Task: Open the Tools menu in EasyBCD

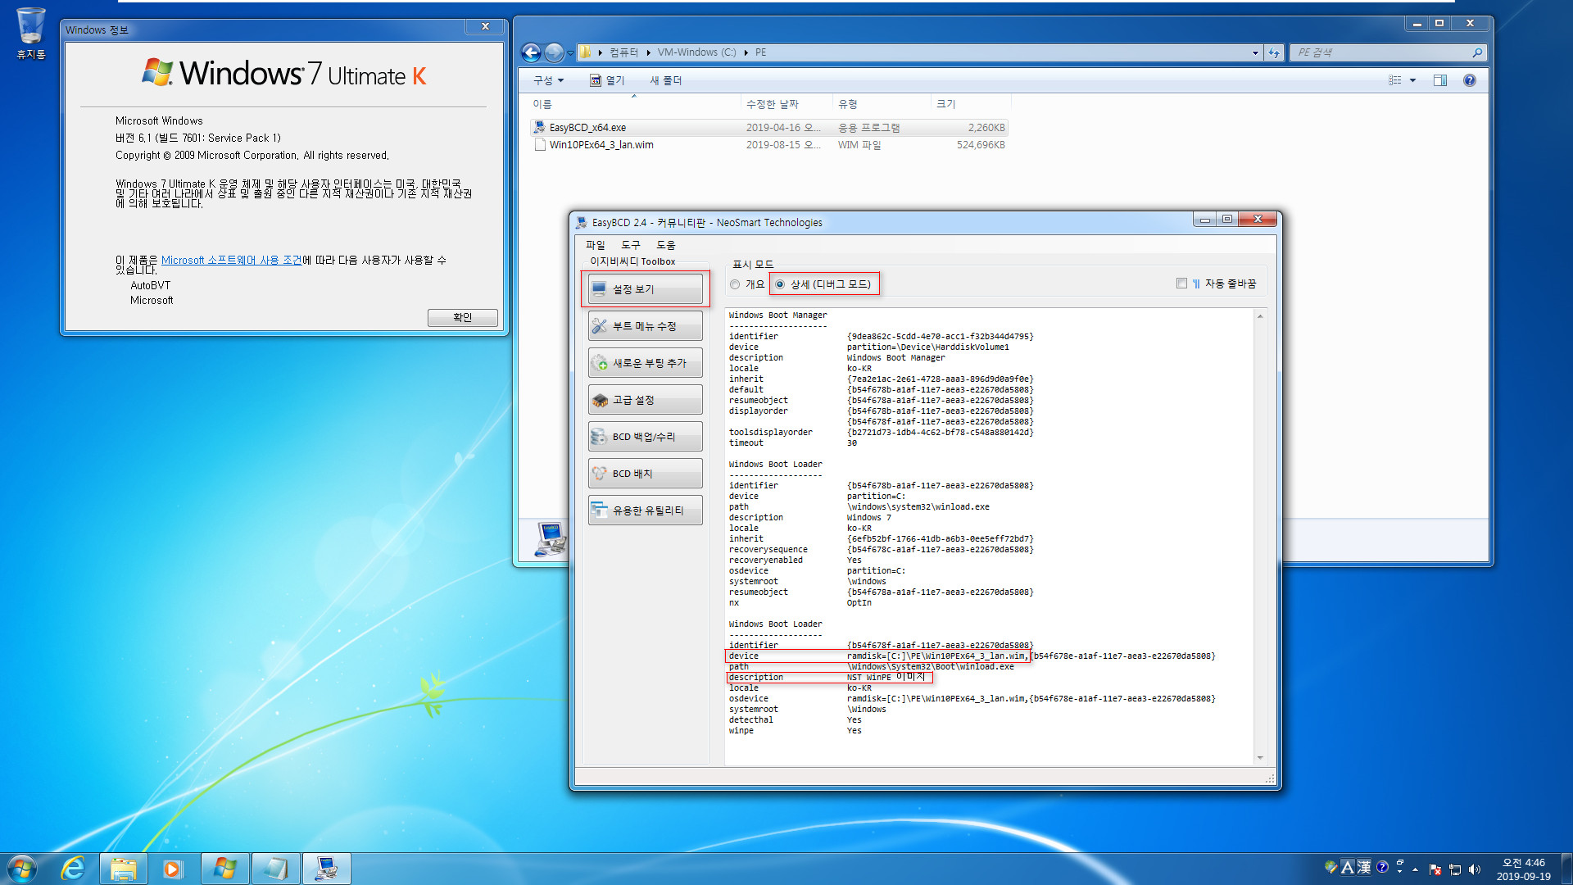Action: click(x=630, y=245)
